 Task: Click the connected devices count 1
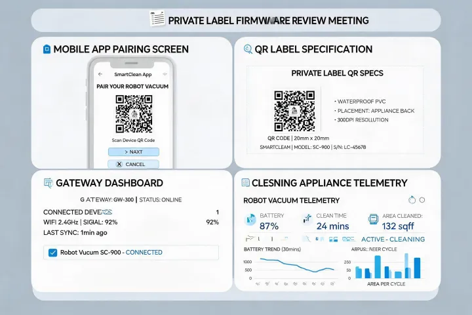tap(218, 212)
